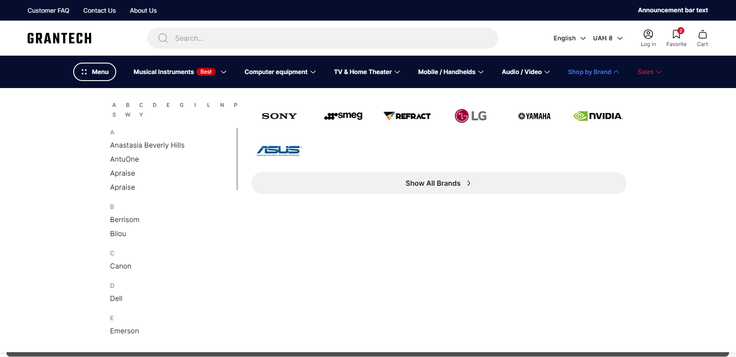This screenshot has width=736, height=357.
Task: Open the Contact Us link
Action: [x=100, y=11]
